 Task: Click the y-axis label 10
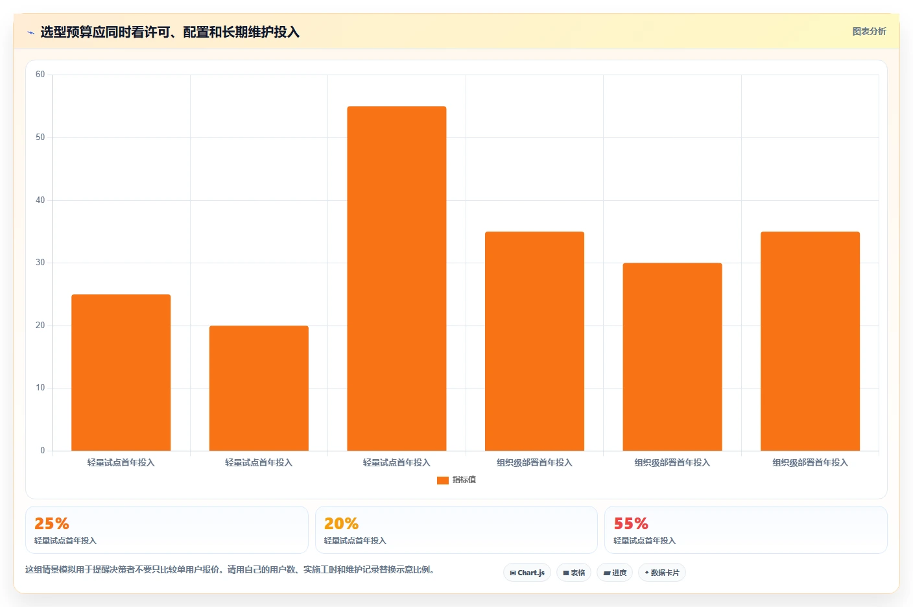(x=40, y=388)
